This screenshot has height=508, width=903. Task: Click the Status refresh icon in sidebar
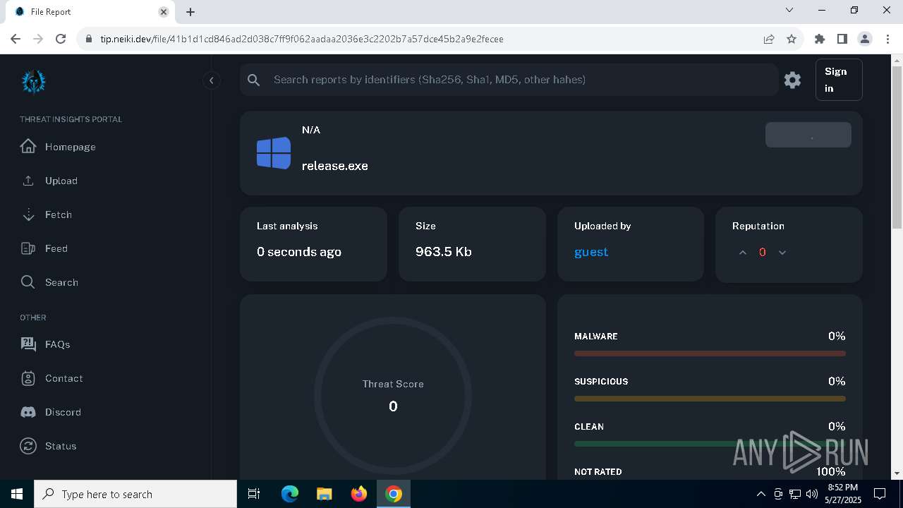pos(28,446)
